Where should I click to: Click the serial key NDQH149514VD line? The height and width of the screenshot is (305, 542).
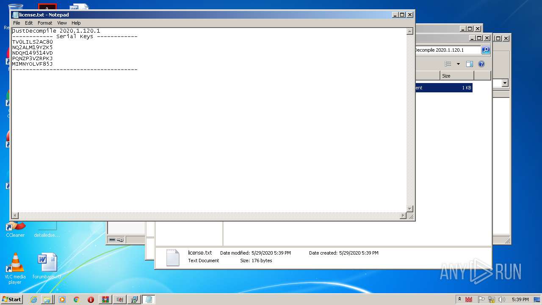[33, 53]
